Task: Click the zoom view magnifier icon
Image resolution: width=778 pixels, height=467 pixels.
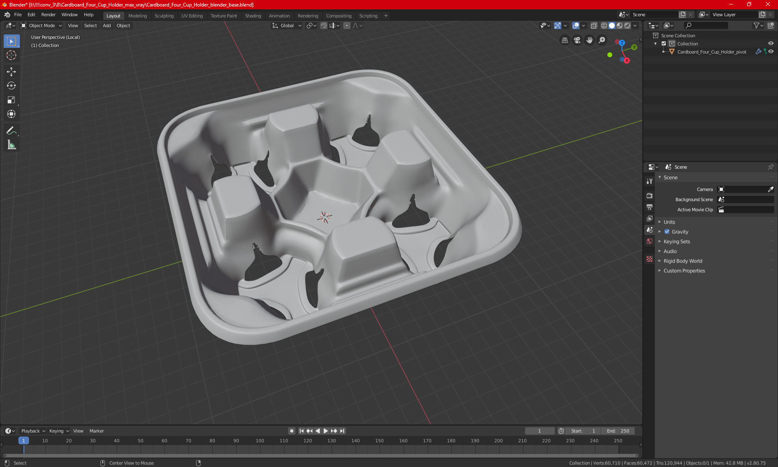Action: tap(602, 40)
